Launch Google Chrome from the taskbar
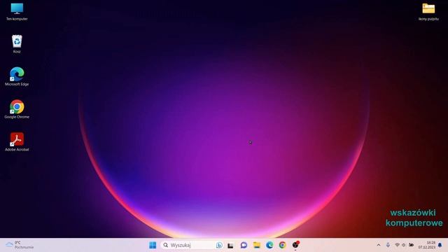 click(x=282, y=245)
